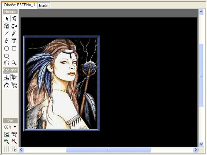Toggle the distort bounding-box option in Opciones
This screenshot has width=207, height=155.
click(14, 85)
